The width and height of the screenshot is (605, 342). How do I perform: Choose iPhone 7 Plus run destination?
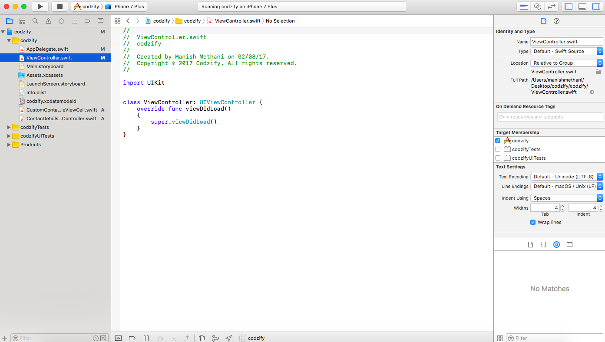[125, 7]
